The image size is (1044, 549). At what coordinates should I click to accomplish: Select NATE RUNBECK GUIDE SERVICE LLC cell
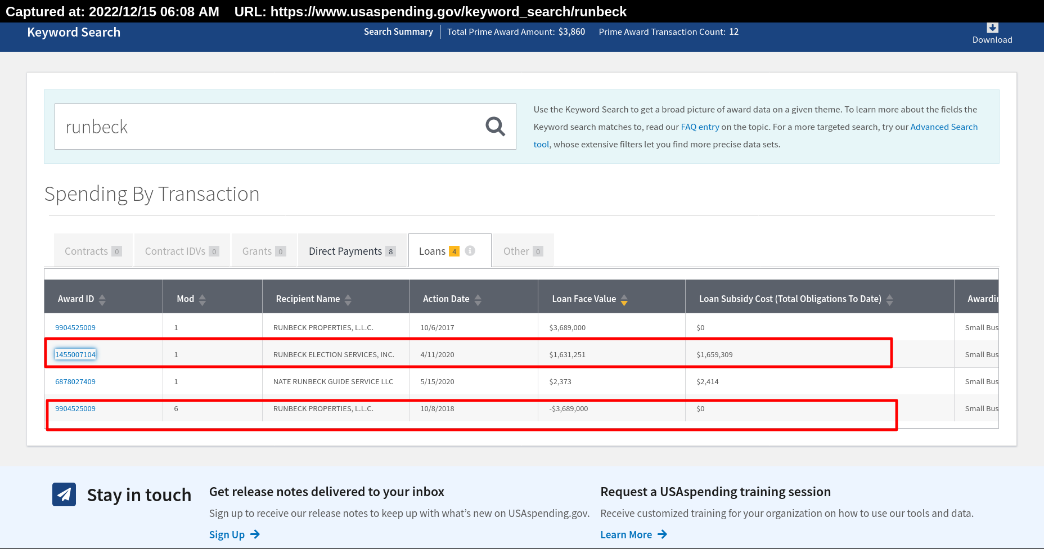pos(333,381)
